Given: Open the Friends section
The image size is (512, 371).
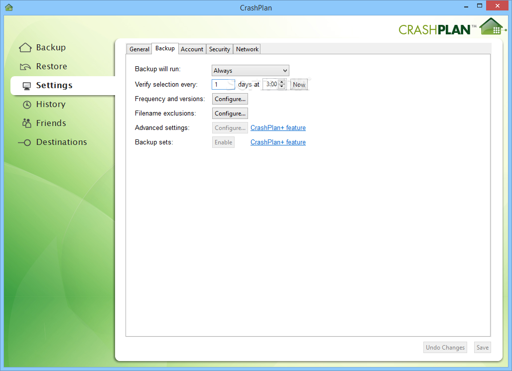Looking at the screenshot, I should (51, 123).
